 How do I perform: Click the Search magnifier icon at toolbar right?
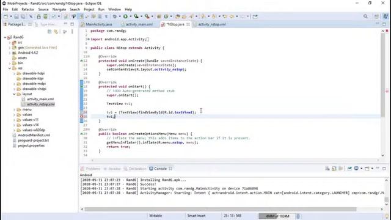point(365,16)
